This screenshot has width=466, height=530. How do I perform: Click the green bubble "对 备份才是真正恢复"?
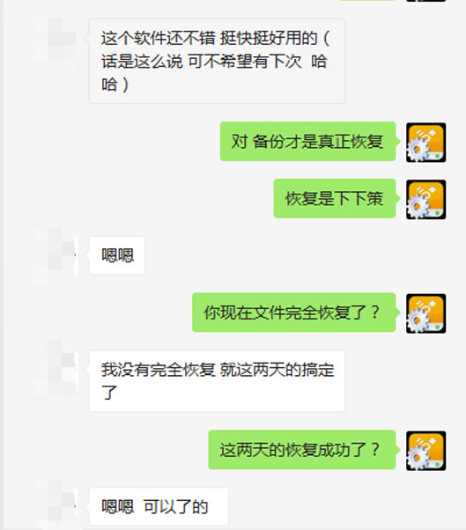point(307,141)
